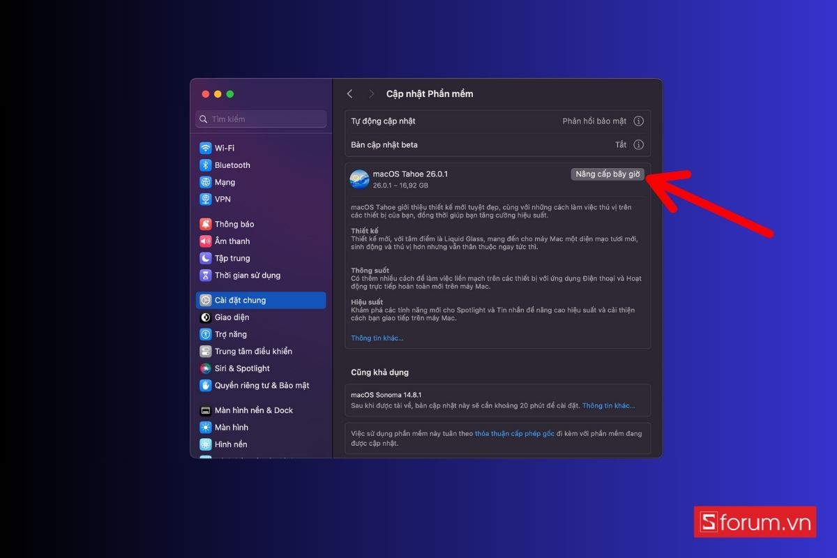Click the Thông suốt section heading
The image size is (837, 558).
coord(370,271)
